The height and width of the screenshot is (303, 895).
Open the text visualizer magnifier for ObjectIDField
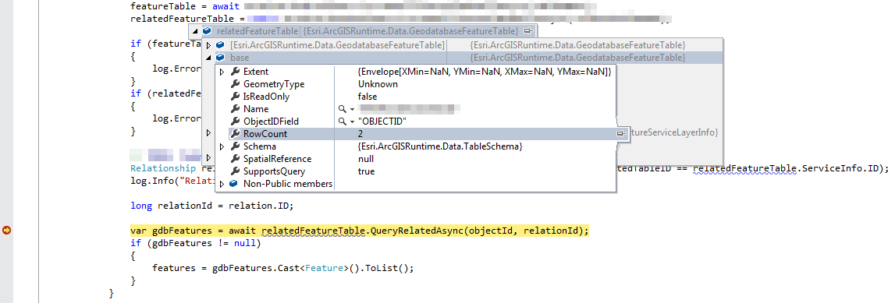pos(342,122)
